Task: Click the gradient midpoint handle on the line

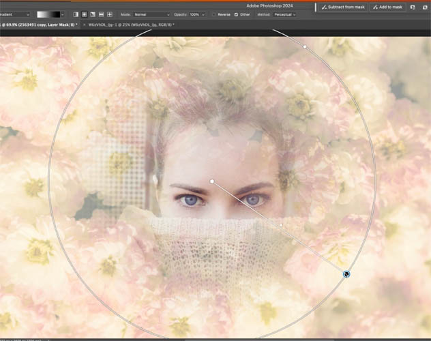Action: click(281, 225)
